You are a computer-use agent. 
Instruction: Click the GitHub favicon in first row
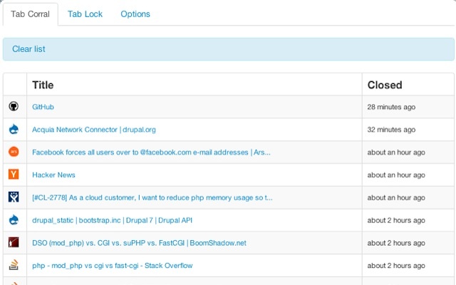[14, 107]
